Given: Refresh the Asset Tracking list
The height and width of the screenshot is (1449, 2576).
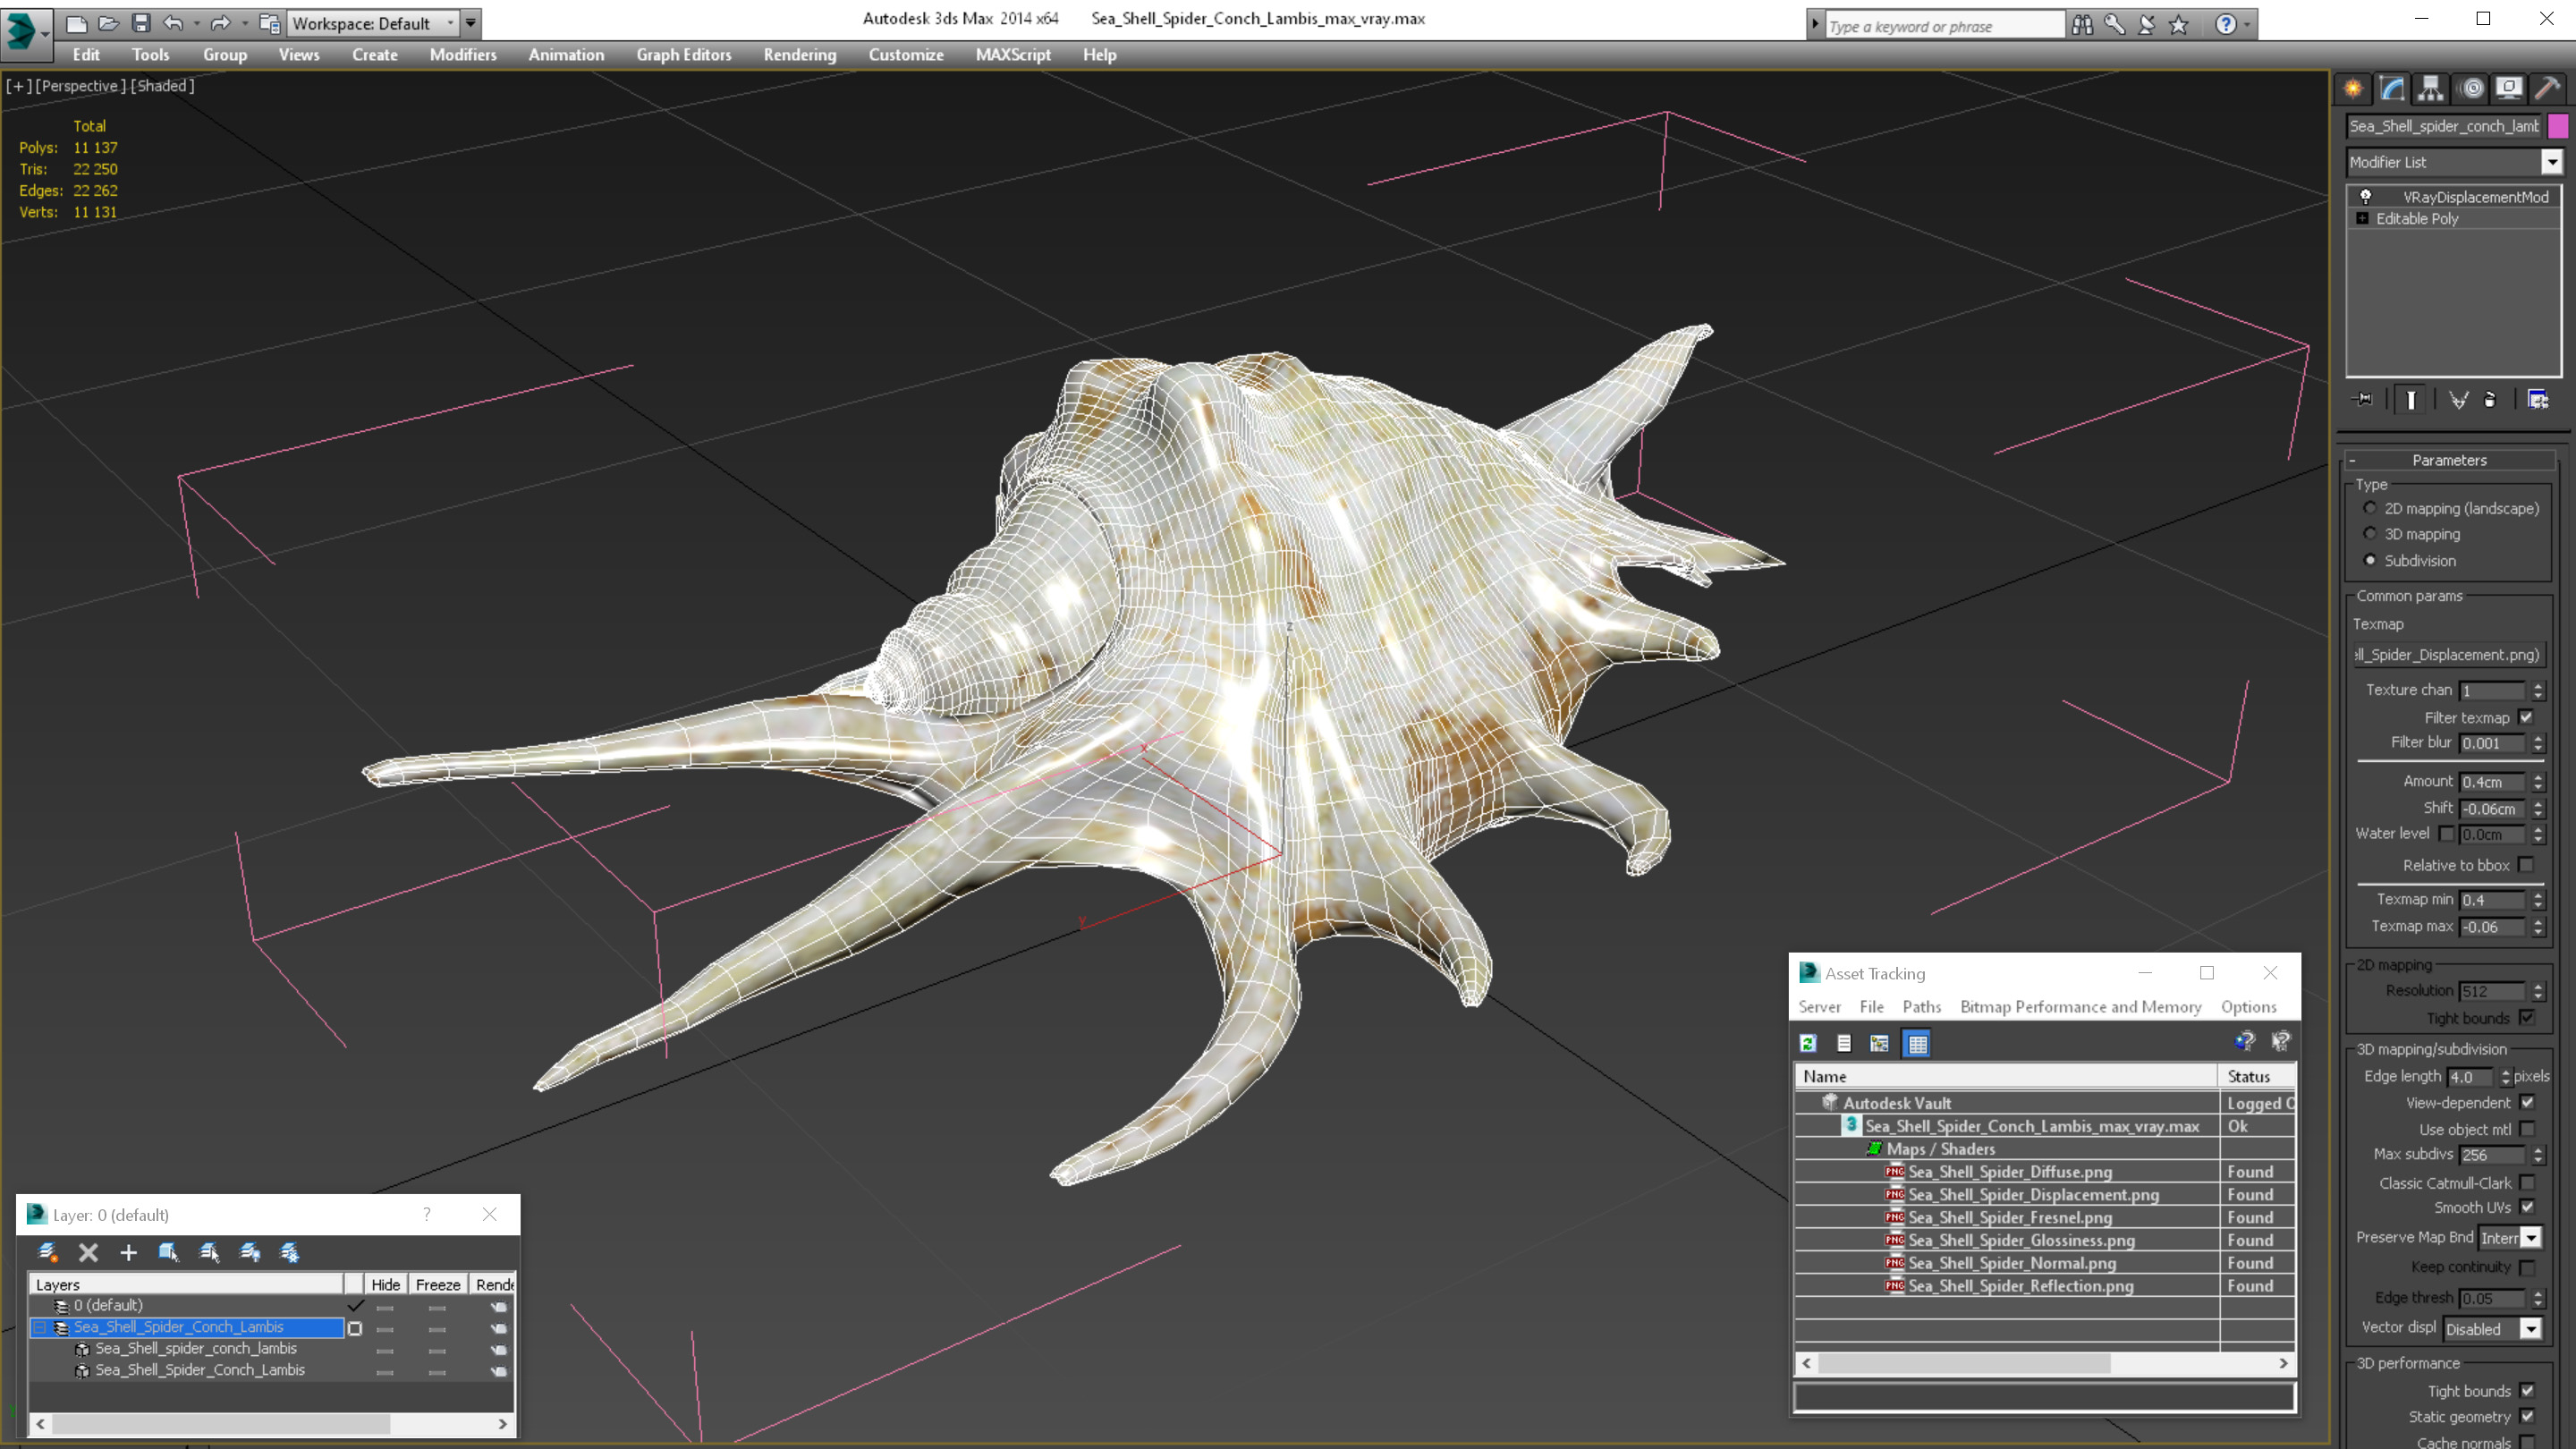Looking at the screenshot, I should [1808, 1043].
